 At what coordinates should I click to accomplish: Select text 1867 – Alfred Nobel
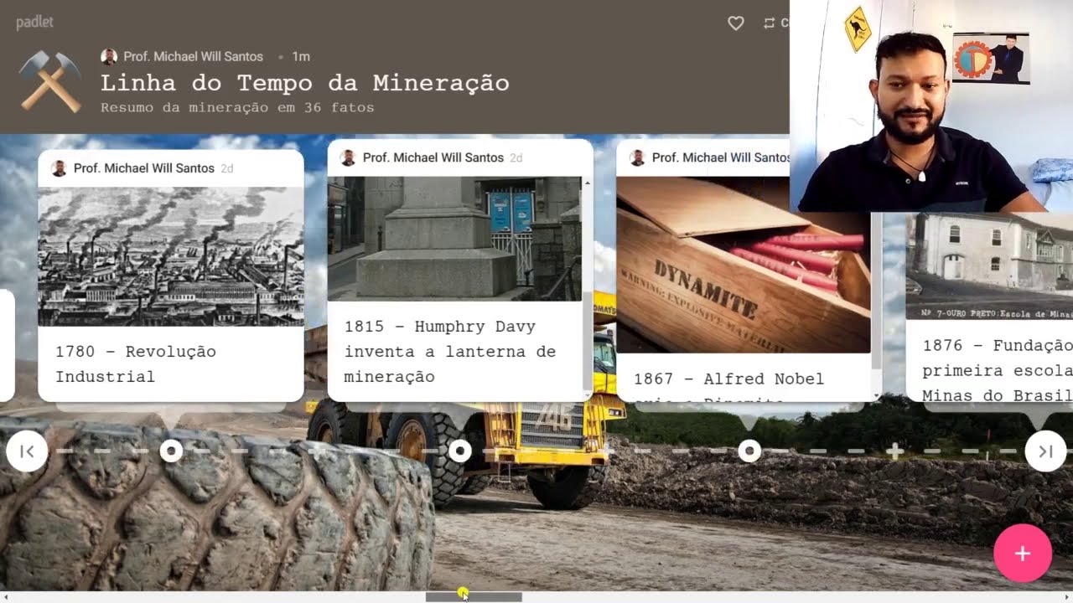(x=728, y=379)
